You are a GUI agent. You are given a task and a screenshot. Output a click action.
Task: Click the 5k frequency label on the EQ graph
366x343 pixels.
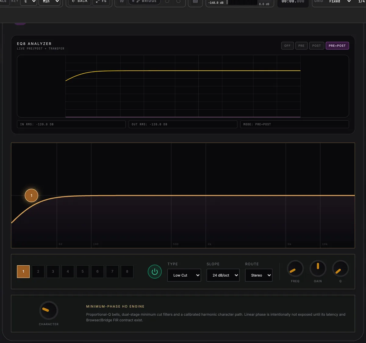coord(289,244)
